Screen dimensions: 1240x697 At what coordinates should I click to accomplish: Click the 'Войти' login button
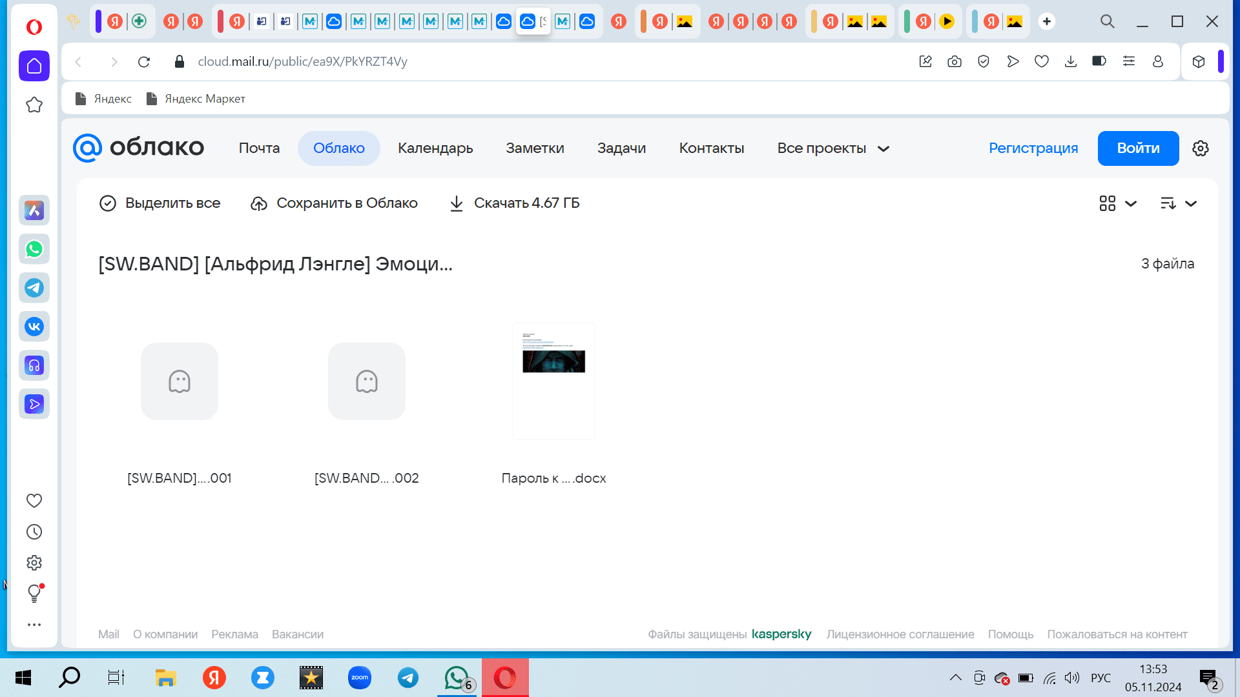(1138, 148)
